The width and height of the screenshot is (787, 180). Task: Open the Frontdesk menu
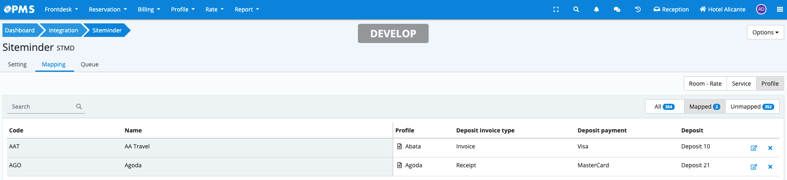click(61, 9)
